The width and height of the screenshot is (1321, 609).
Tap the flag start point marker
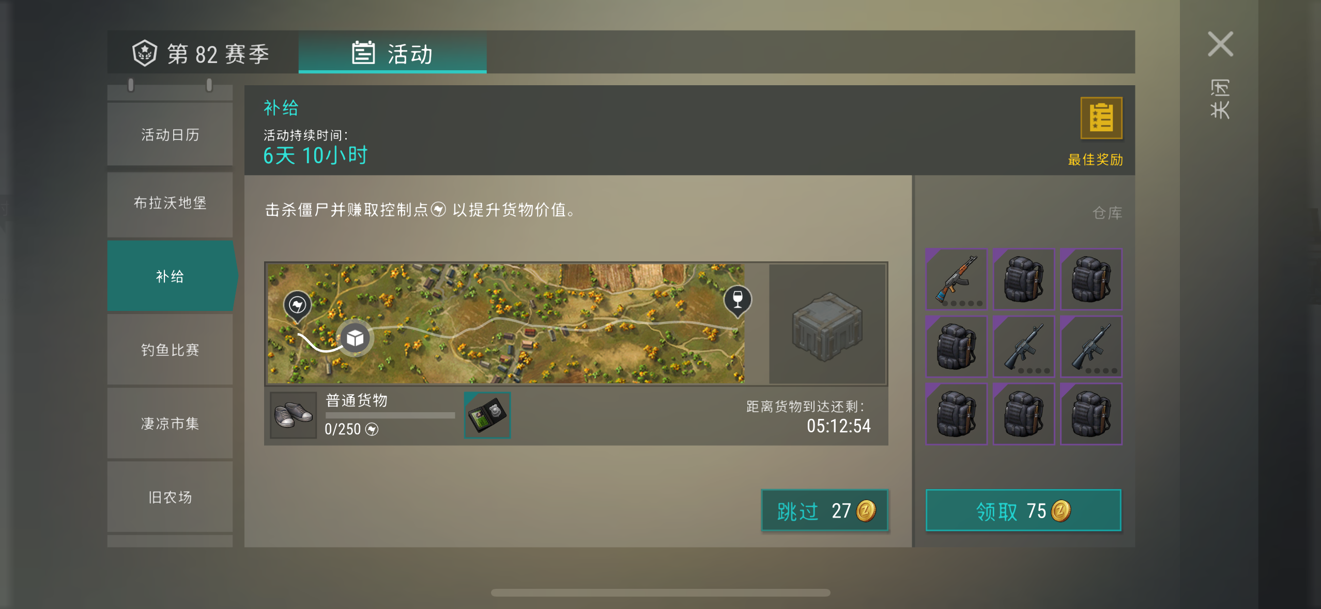point(297,306)
